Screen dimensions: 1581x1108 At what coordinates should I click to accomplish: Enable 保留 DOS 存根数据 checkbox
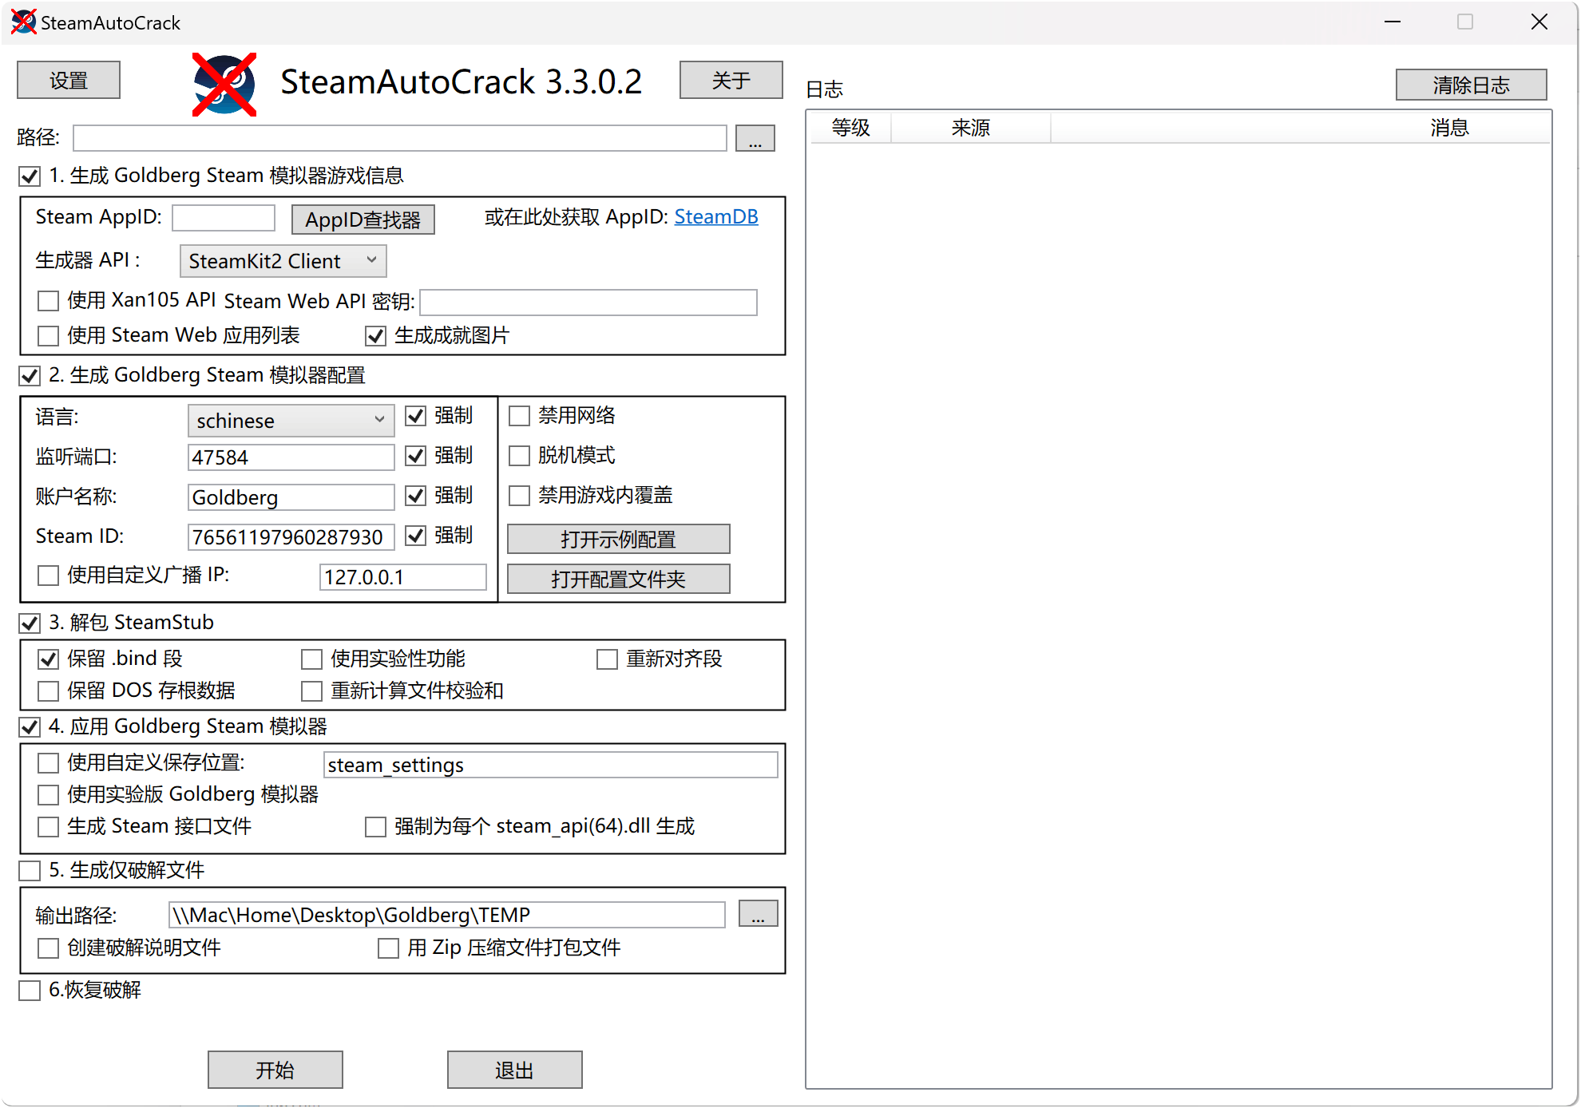tap(49, 691)
